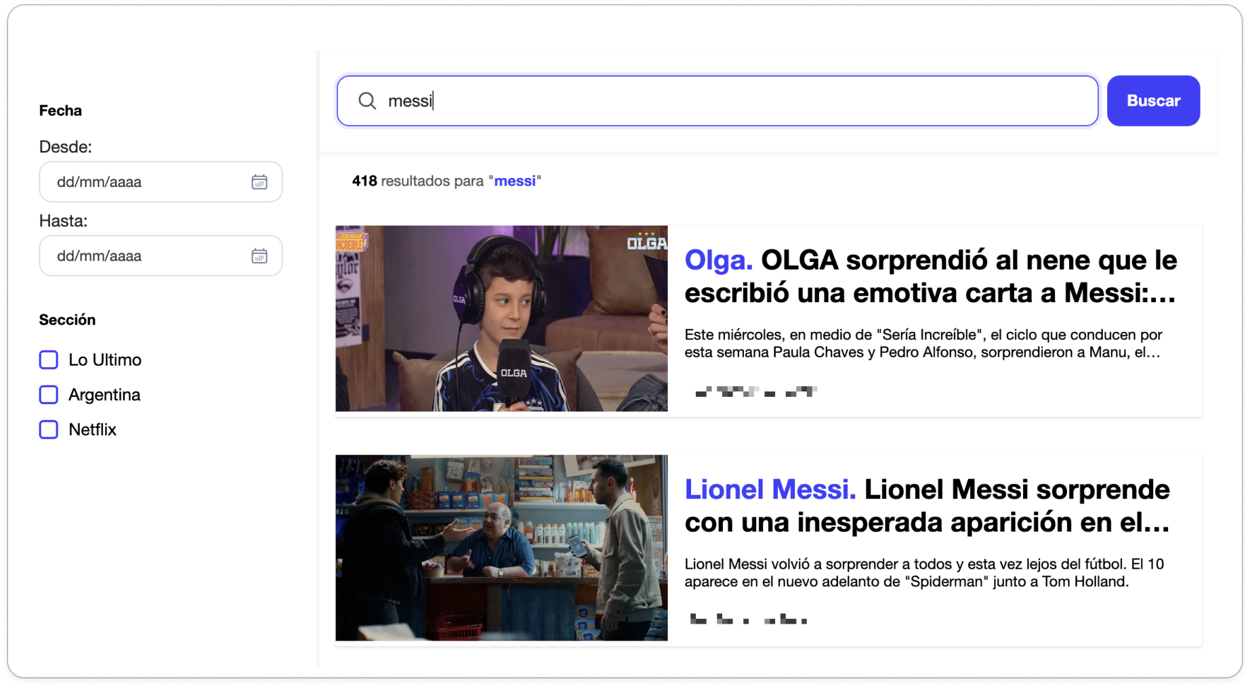The width and height of the screenshot is (1250, 688).
Task: Open the Hasta calendar picker icon
Action: point(259,256)
